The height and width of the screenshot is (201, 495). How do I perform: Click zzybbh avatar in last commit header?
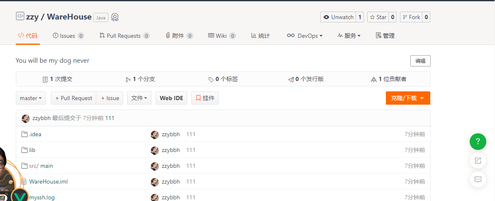[x=26, y=118]
